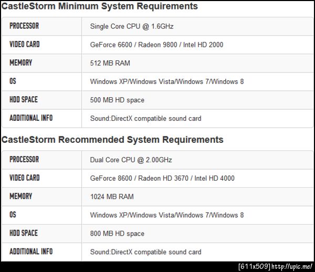Image resolution: width=315 pixels, height=272 pixels.
Task: Click the recommended table's MEMORY label
Action: (20, 196)
